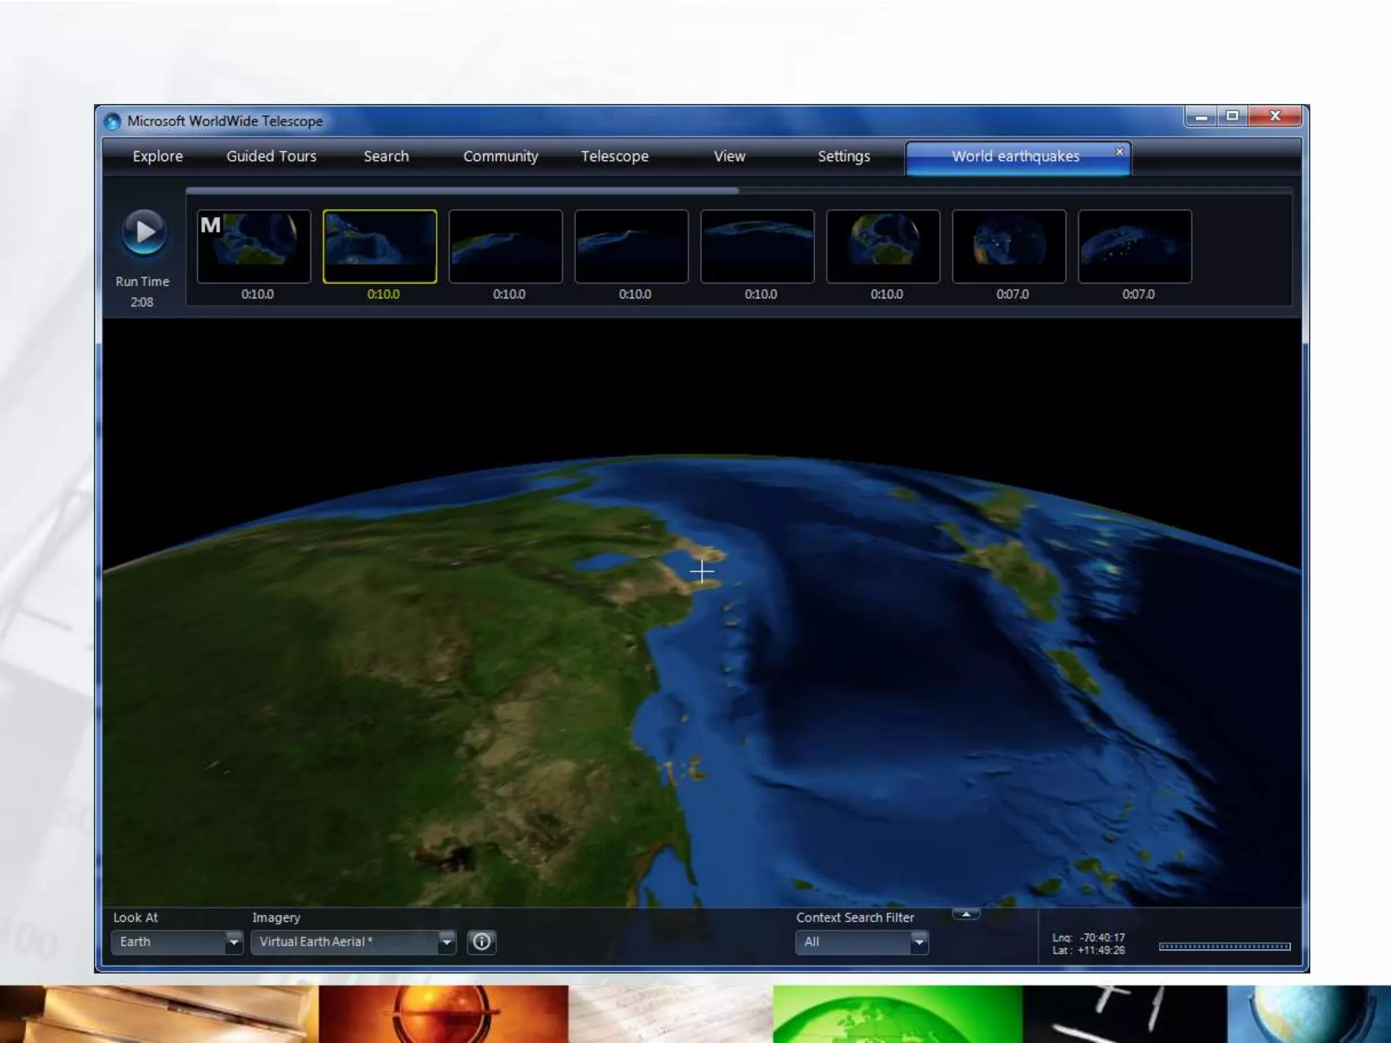
Task: Click the zoom level slider bar
Action: coord(1224,947)
